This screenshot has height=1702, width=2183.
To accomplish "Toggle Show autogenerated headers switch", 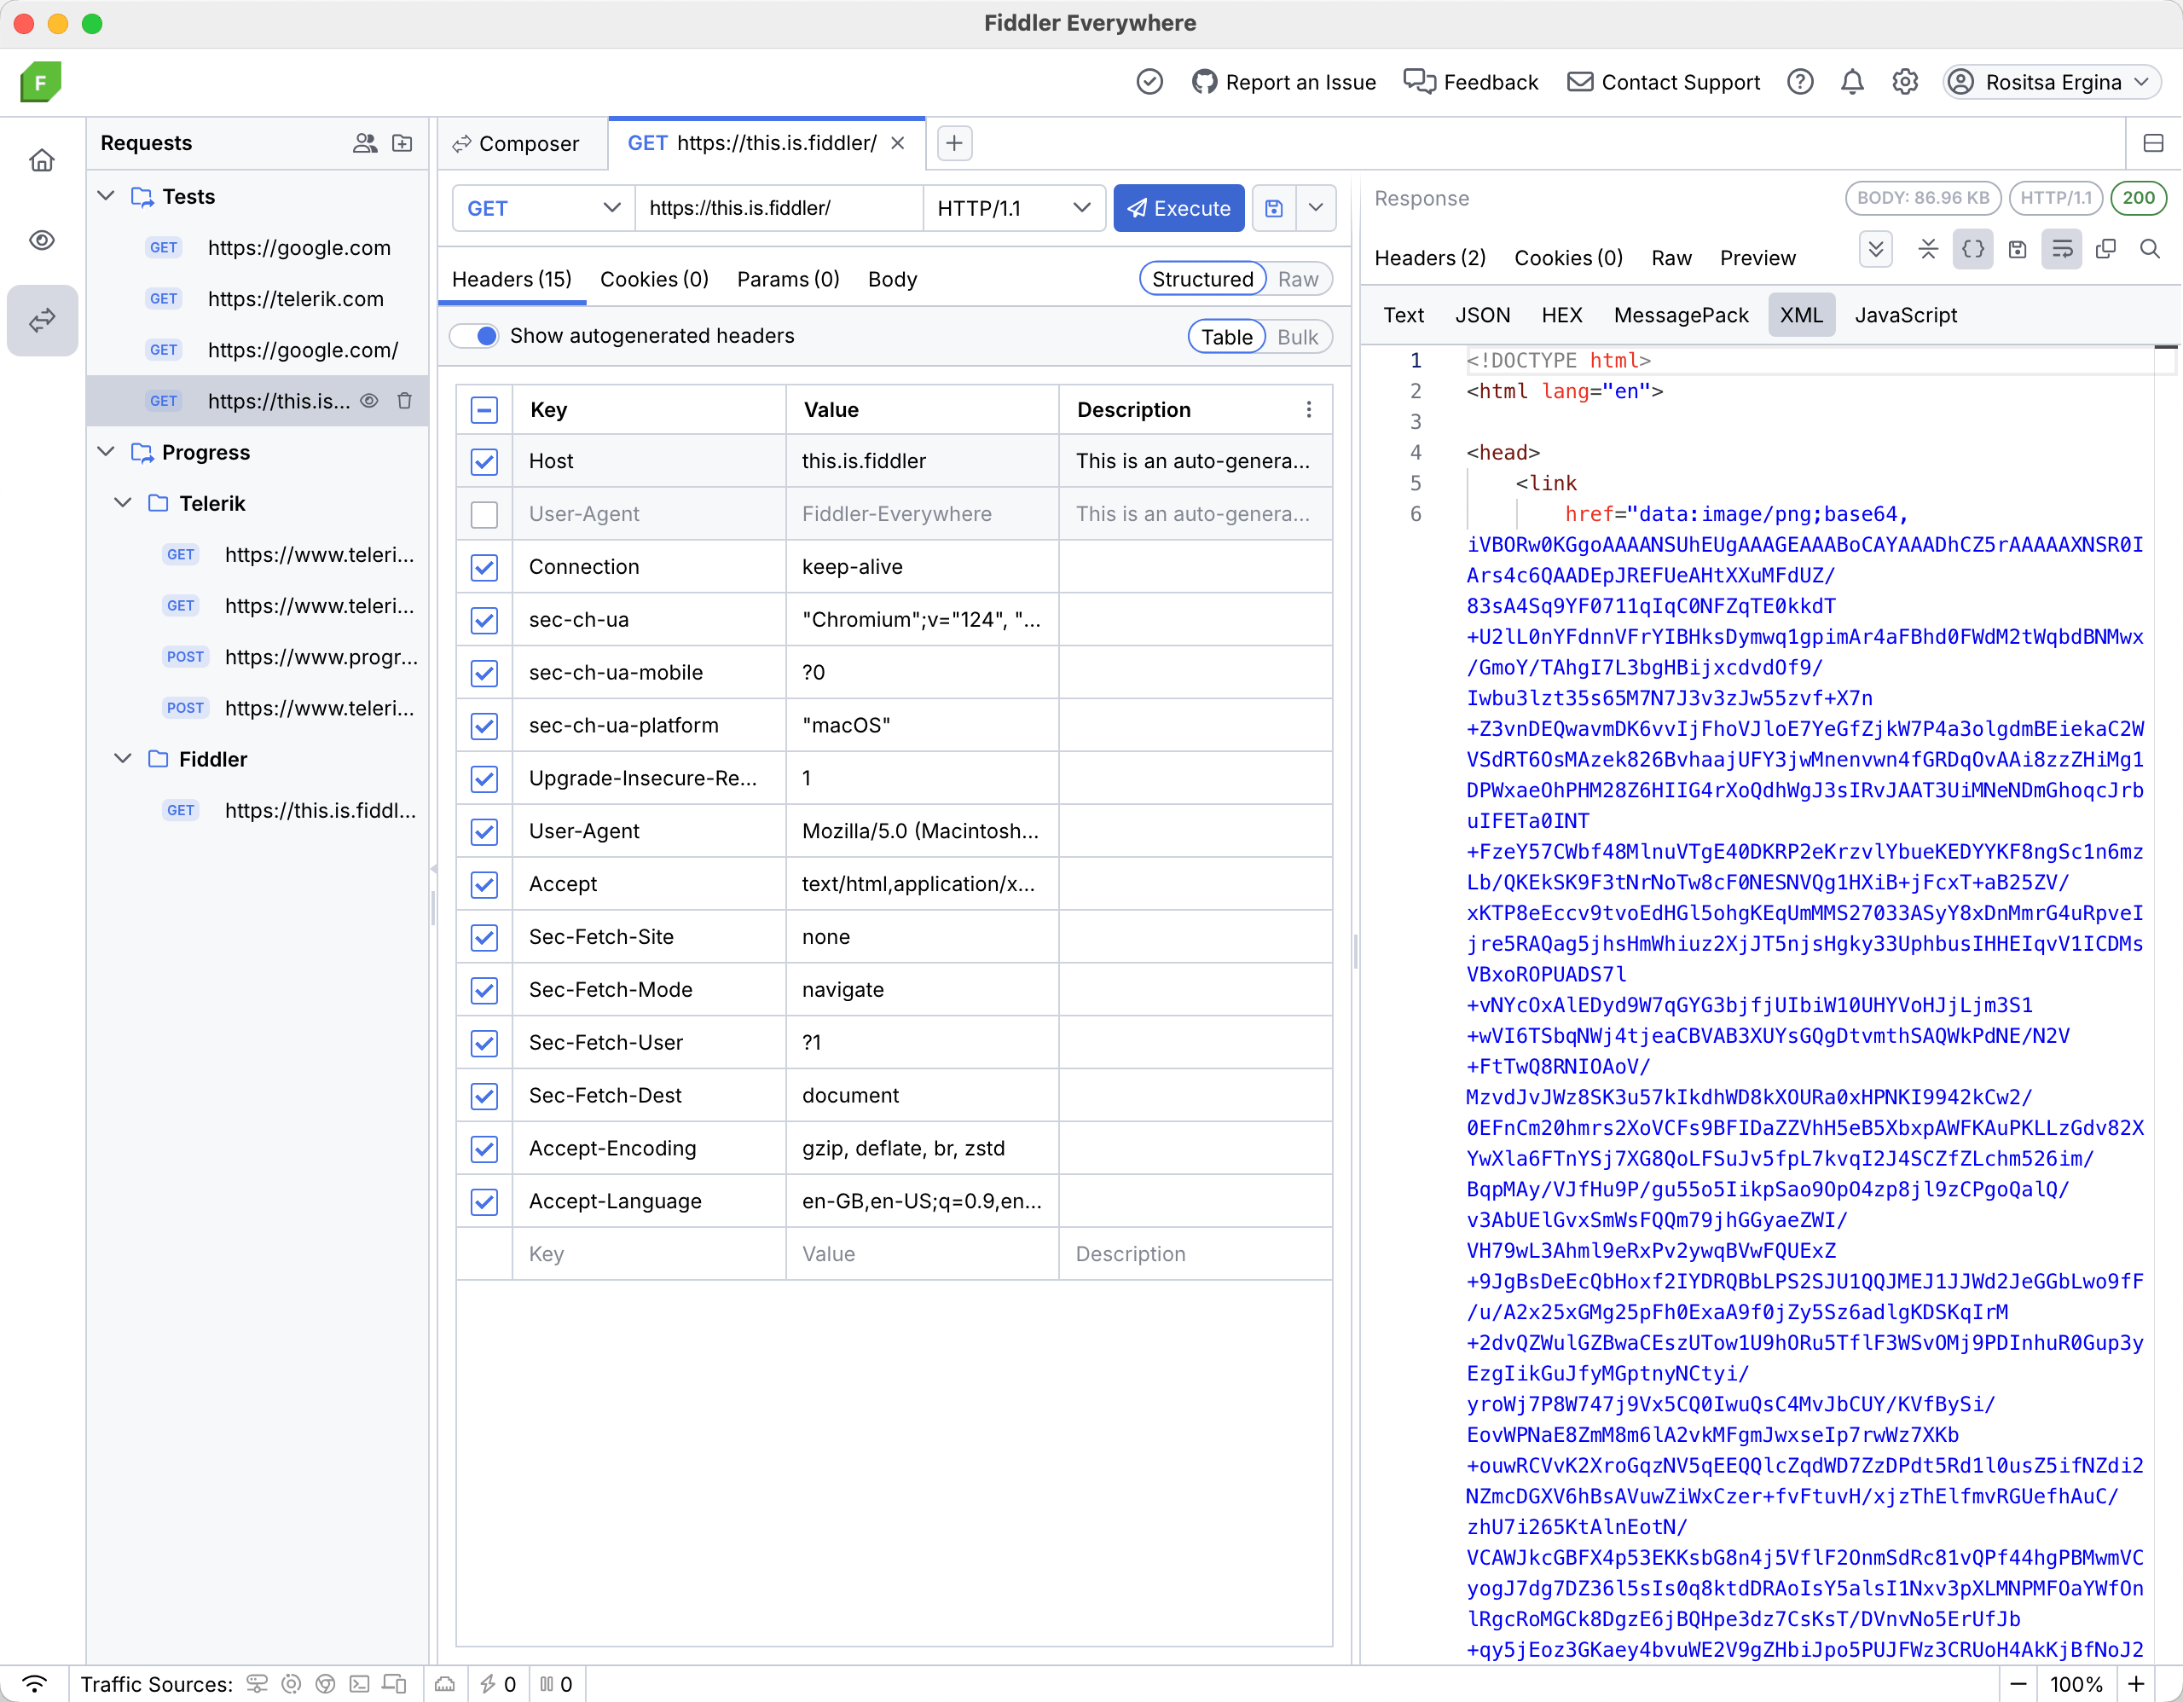I will click(475, 336).
